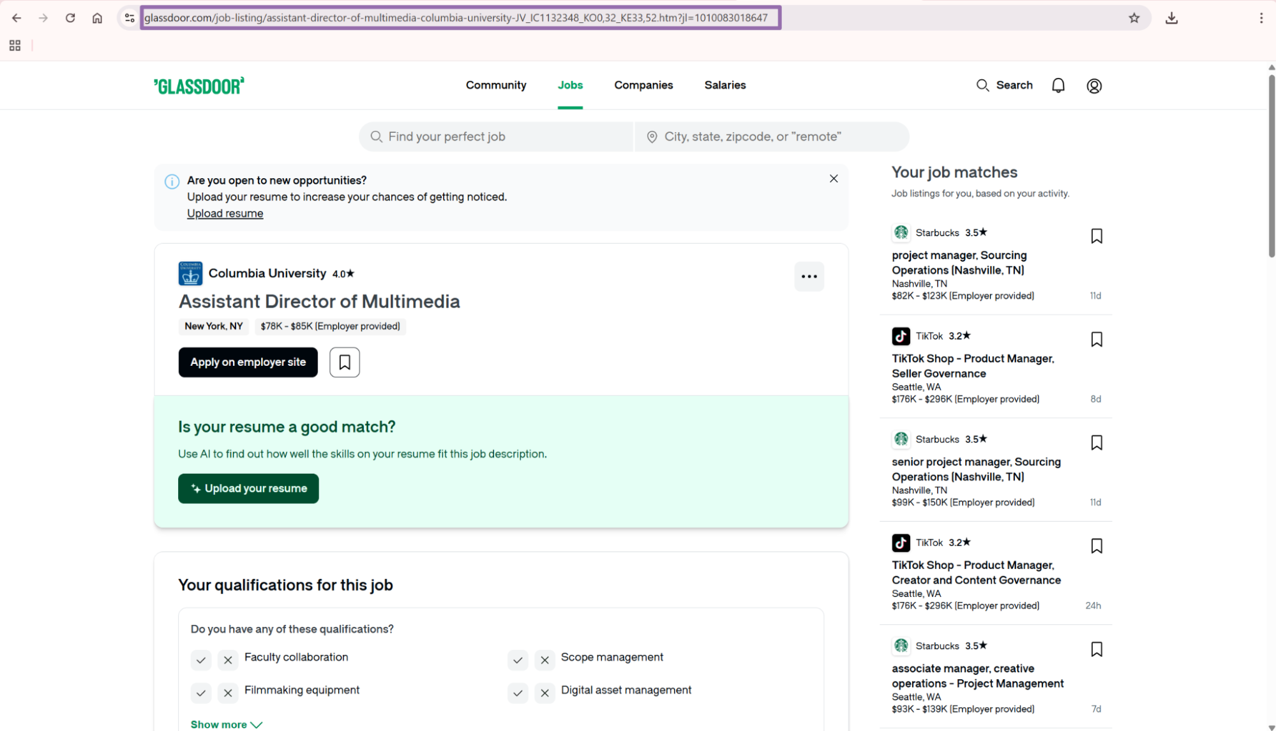
Task: Click the New York, NY location tag
Action: tap(213, 326)
